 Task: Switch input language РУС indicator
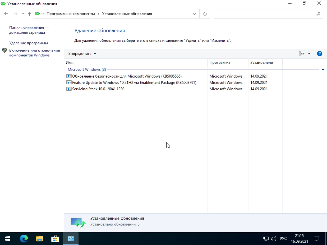click(283, 239)
